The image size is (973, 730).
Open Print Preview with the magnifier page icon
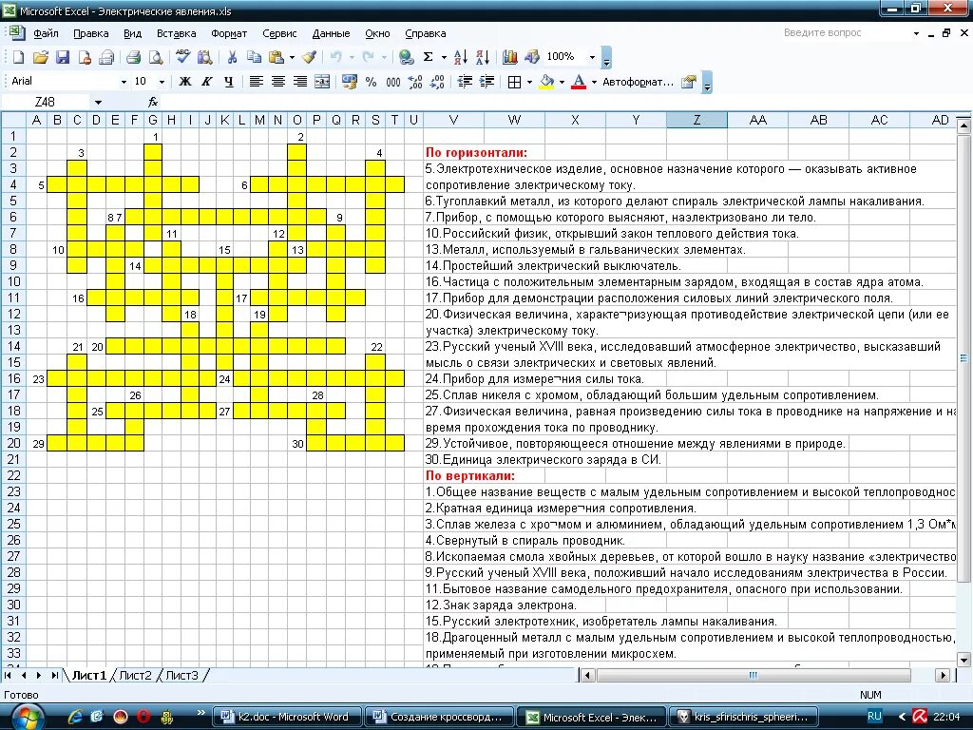[x=156, y=57]
